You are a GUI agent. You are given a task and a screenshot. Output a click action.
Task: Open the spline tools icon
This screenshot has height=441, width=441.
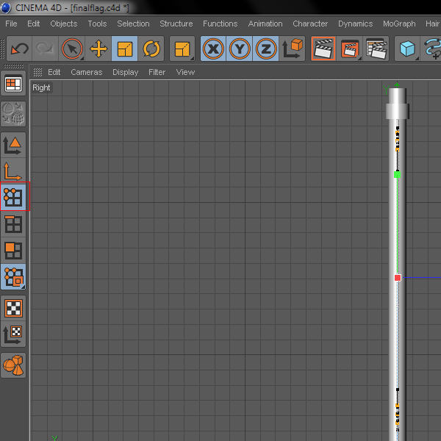coord(431,49)
